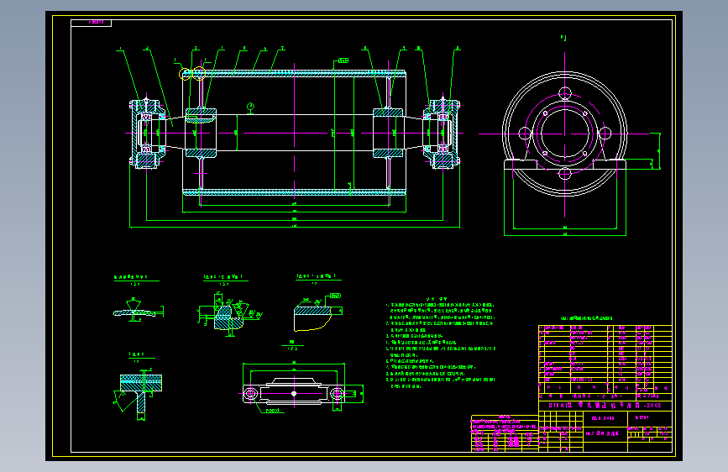Click the title line ending in -2002

[x=605, y=405]
